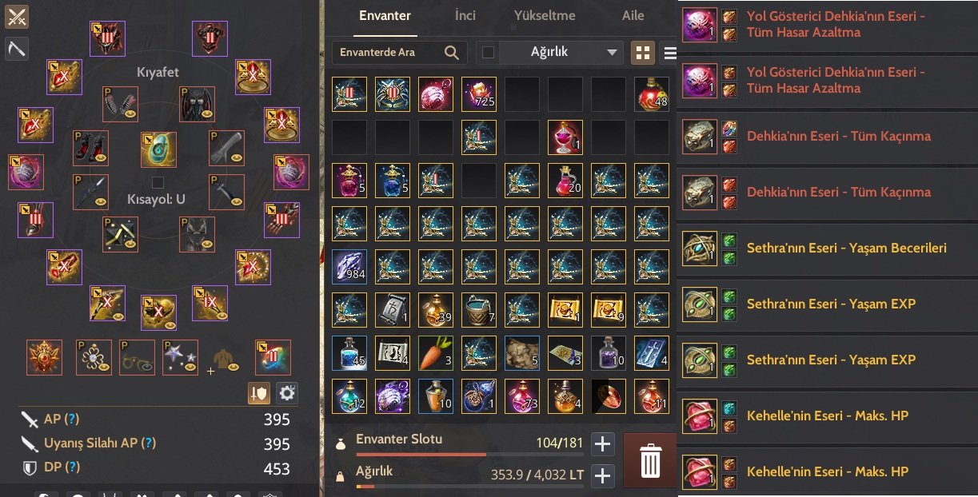Click the Ağırlık weight progress bar
Screen dimensions: 978x497
[x=470, y=486]
